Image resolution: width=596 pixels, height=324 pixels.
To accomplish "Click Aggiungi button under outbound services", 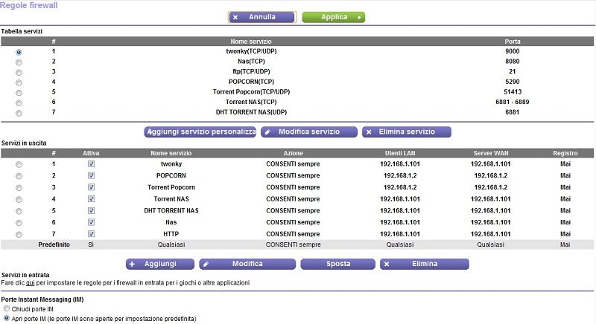I will (x=159, y=264).
